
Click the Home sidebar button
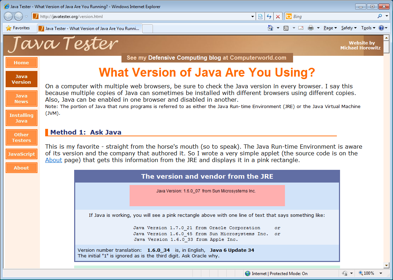coord(21,62)
